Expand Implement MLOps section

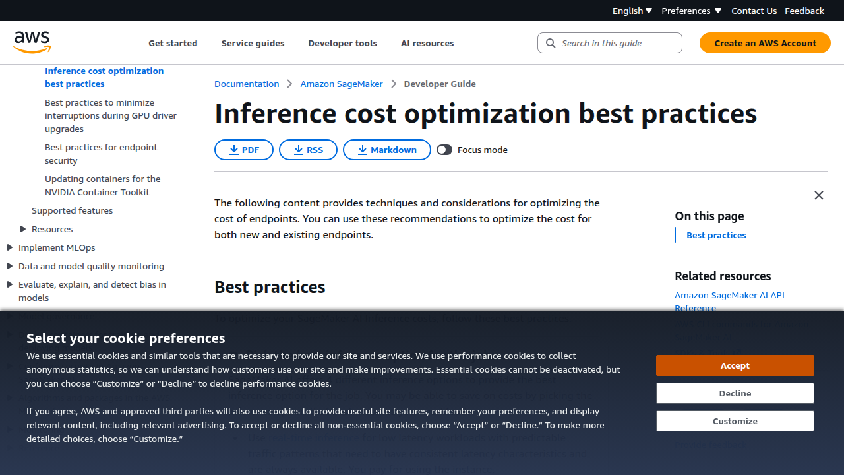(10, 247)
